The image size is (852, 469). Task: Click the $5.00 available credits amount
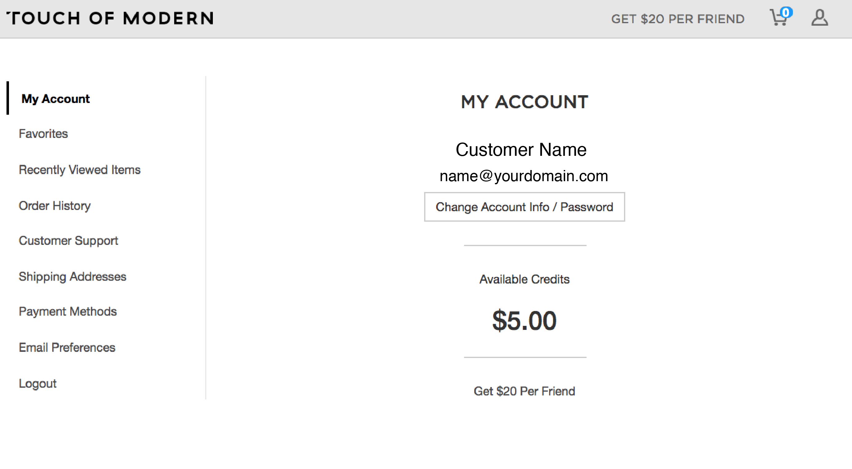click(525, 320)
